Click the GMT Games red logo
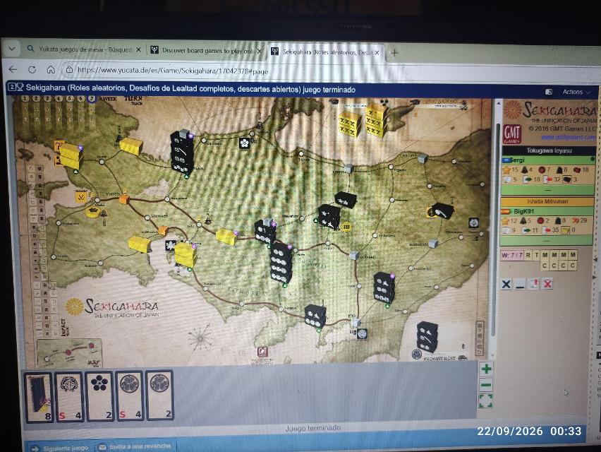This screenshot has width=601, height=452. click(x=512, y=134)
